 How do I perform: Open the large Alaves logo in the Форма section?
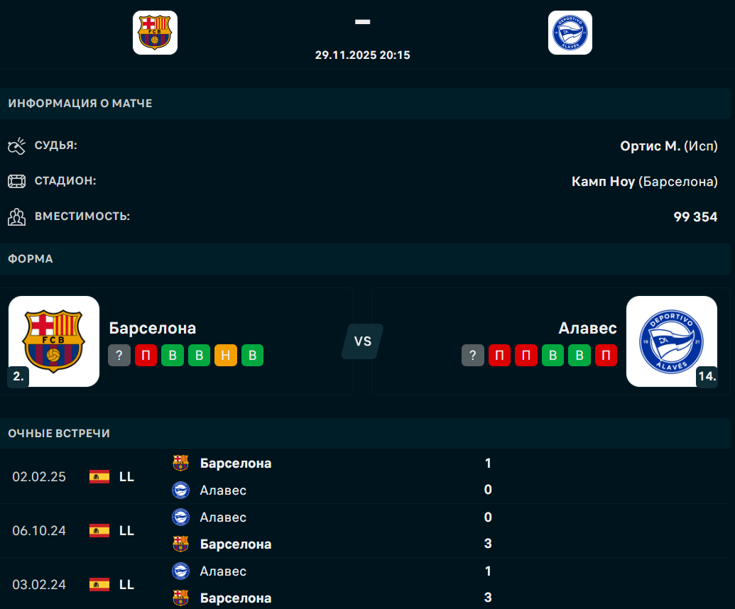672,341
